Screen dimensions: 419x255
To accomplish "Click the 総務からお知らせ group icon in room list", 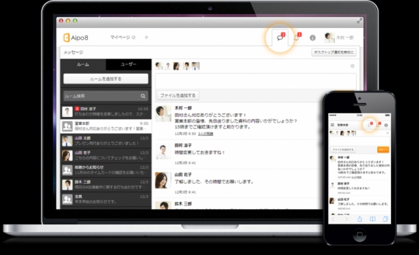I will coord(67,170).
